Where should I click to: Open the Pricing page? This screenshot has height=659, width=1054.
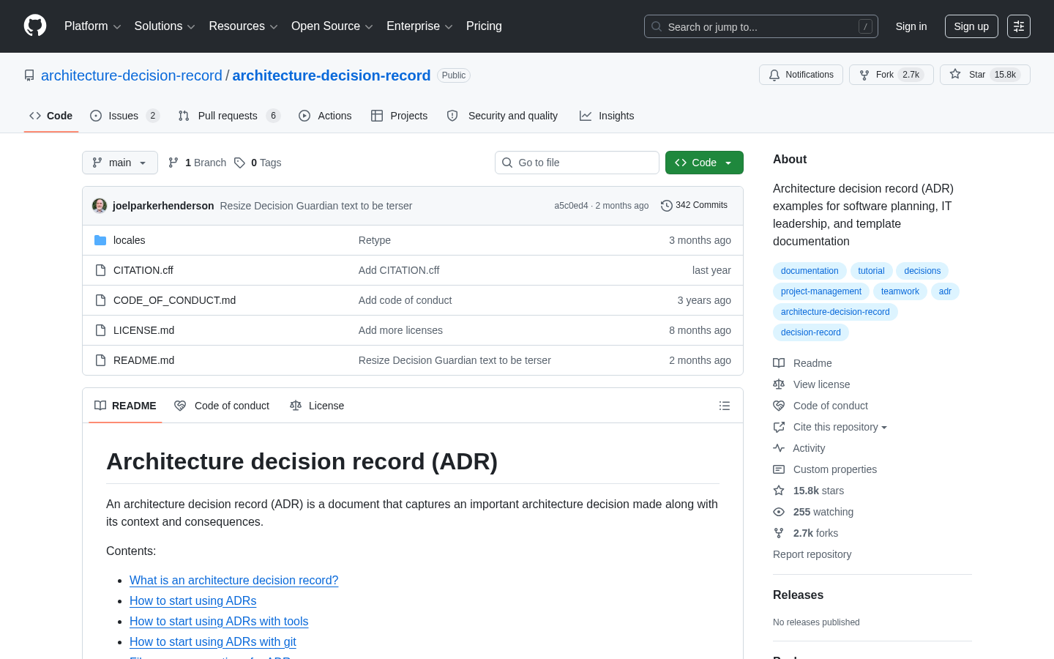click(x=484, y=26)
